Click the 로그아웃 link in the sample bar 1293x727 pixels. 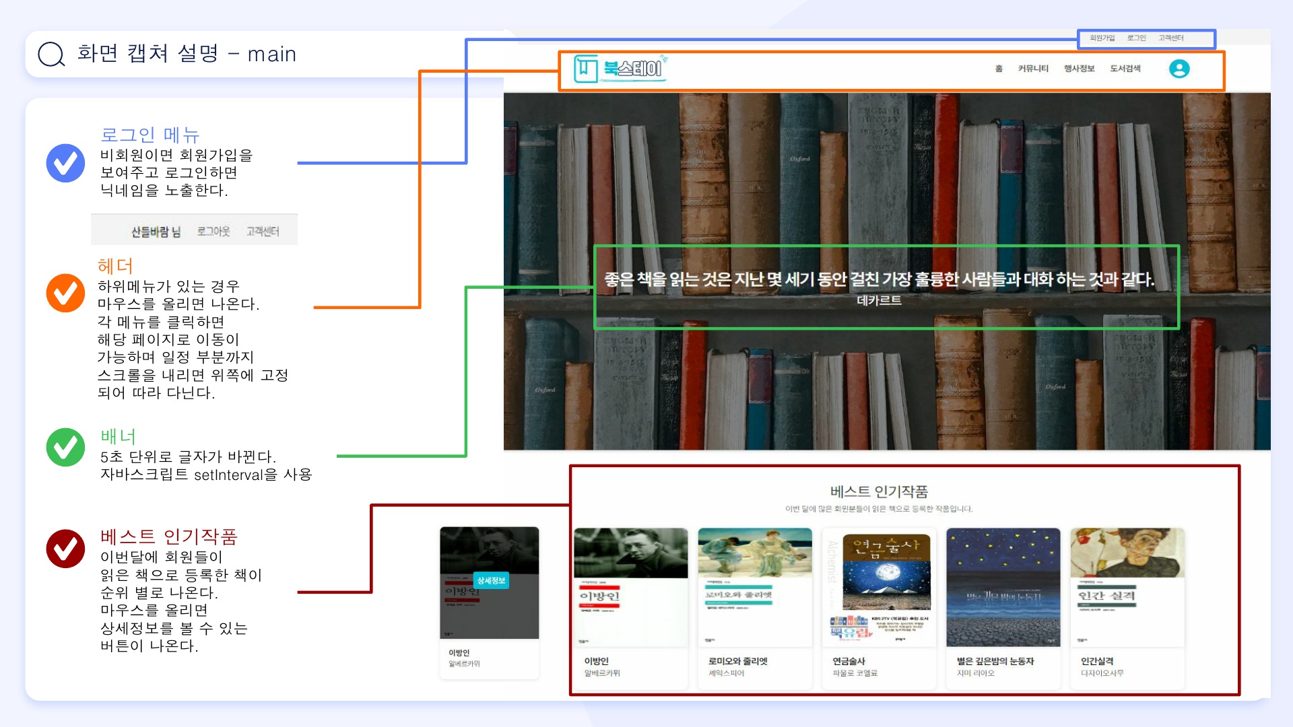(x=213, y=232)
